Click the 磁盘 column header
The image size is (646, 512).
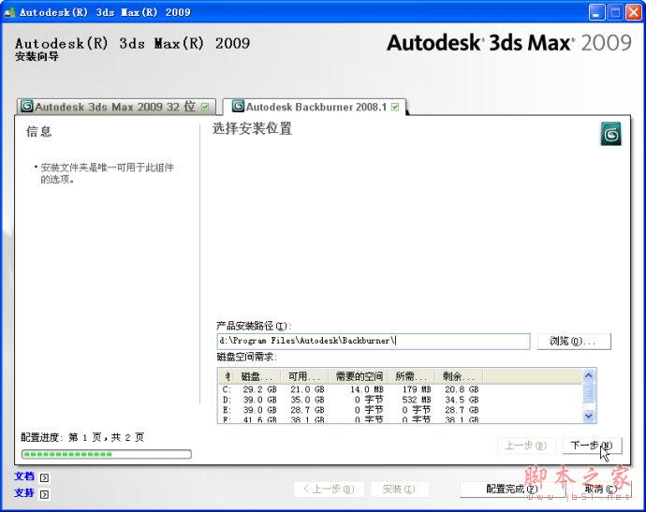[257, 376]
